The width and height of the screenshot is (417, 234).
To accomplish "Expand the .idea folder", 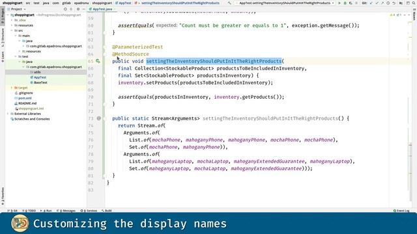I will (x=12, y=20).
